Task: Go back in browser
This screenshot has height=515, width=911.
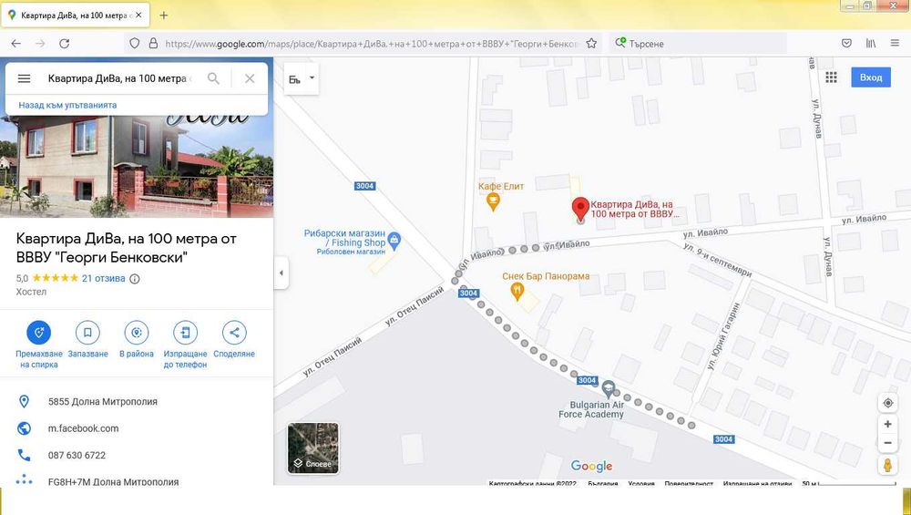Action: [x=15, y=44]
